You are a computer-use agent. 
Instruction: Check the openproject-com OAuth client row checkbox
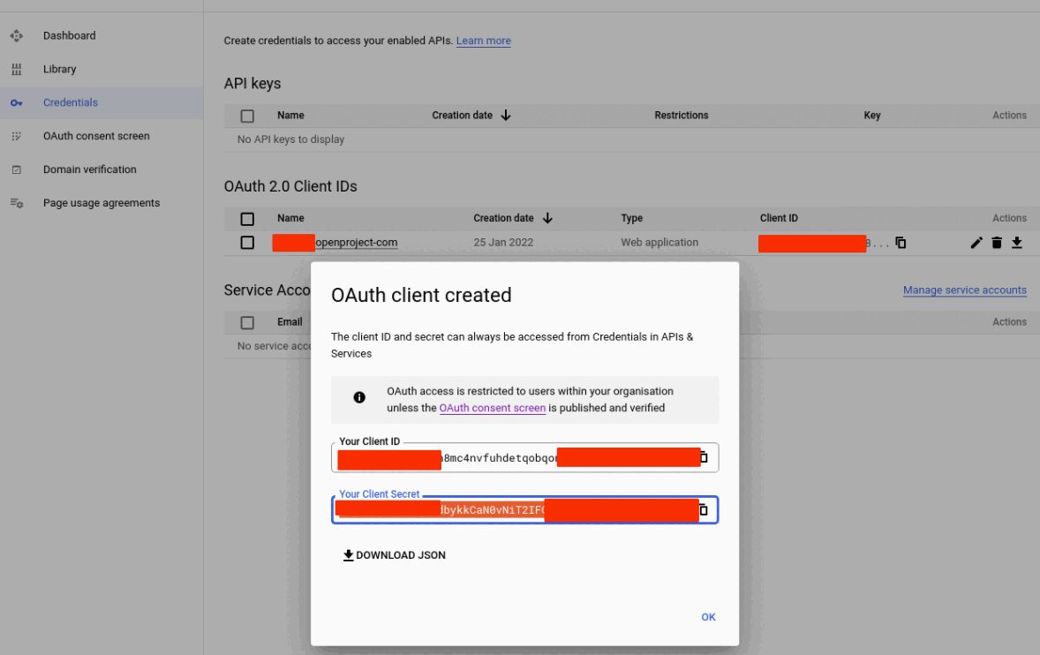247,242
